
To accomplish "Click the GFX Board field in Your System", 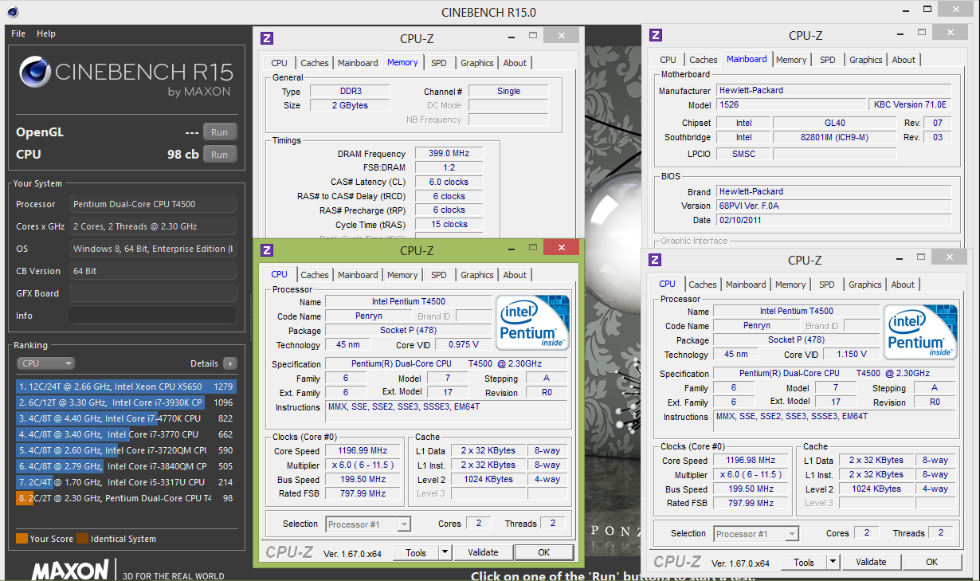I will tap(152, 293).
